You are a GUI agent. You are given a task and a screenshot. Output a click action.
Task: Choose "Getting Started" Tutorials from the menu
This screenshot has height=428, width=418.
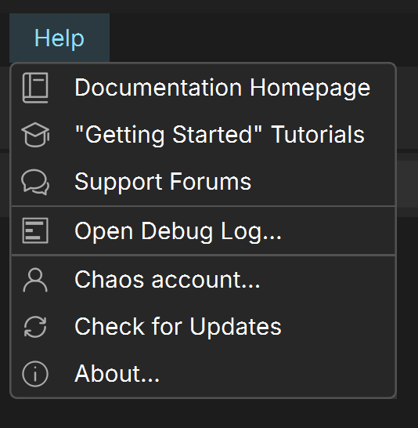point(204,135)
